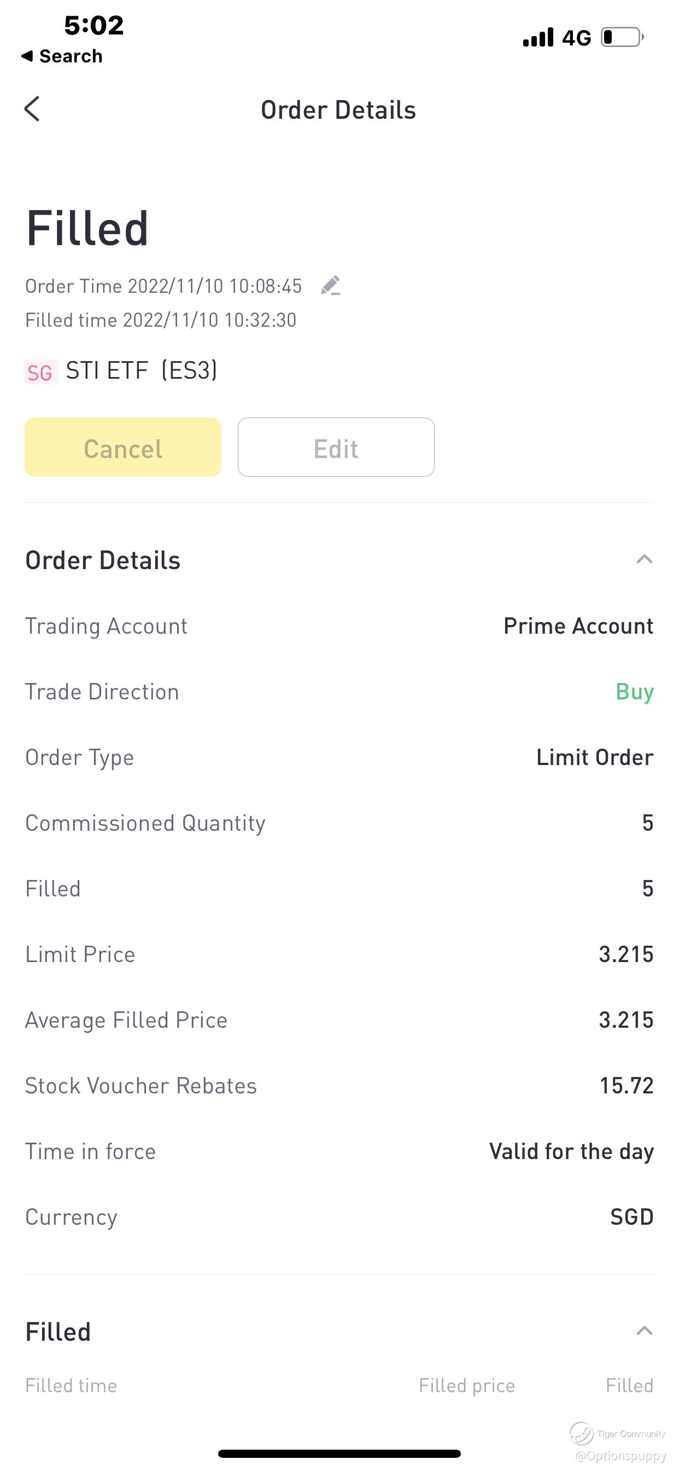The image size is (679, 1471).
Task: Collapse the Filled section chevron
Action: pos(644,1331)
